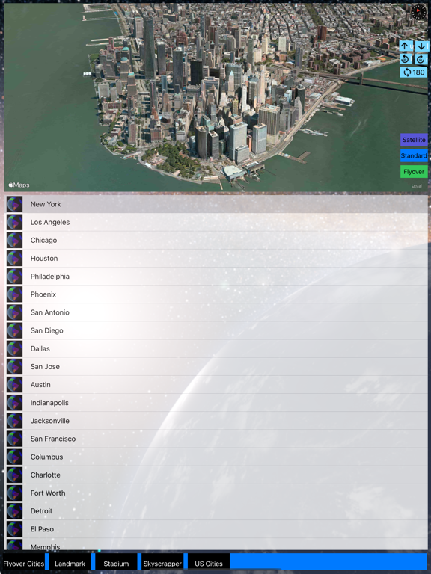431x574 pixels.
Task: Select Fort Worth in the city list
Action: click(x=216, y=493)
